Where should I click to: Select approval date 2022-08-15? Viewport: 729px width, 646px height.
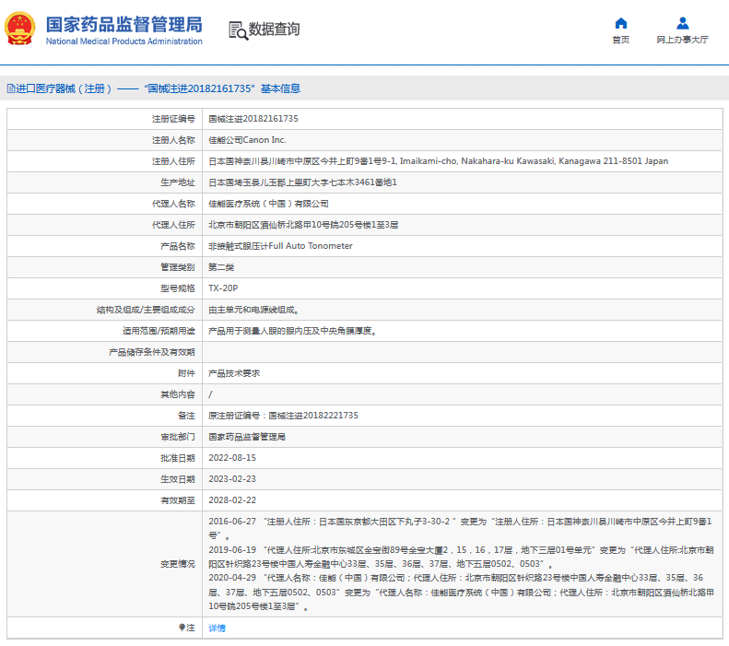tap(232, 458)
